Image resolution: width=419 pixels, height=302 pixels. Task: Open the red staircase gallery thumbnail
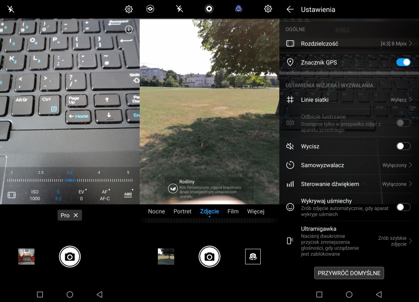27,256
